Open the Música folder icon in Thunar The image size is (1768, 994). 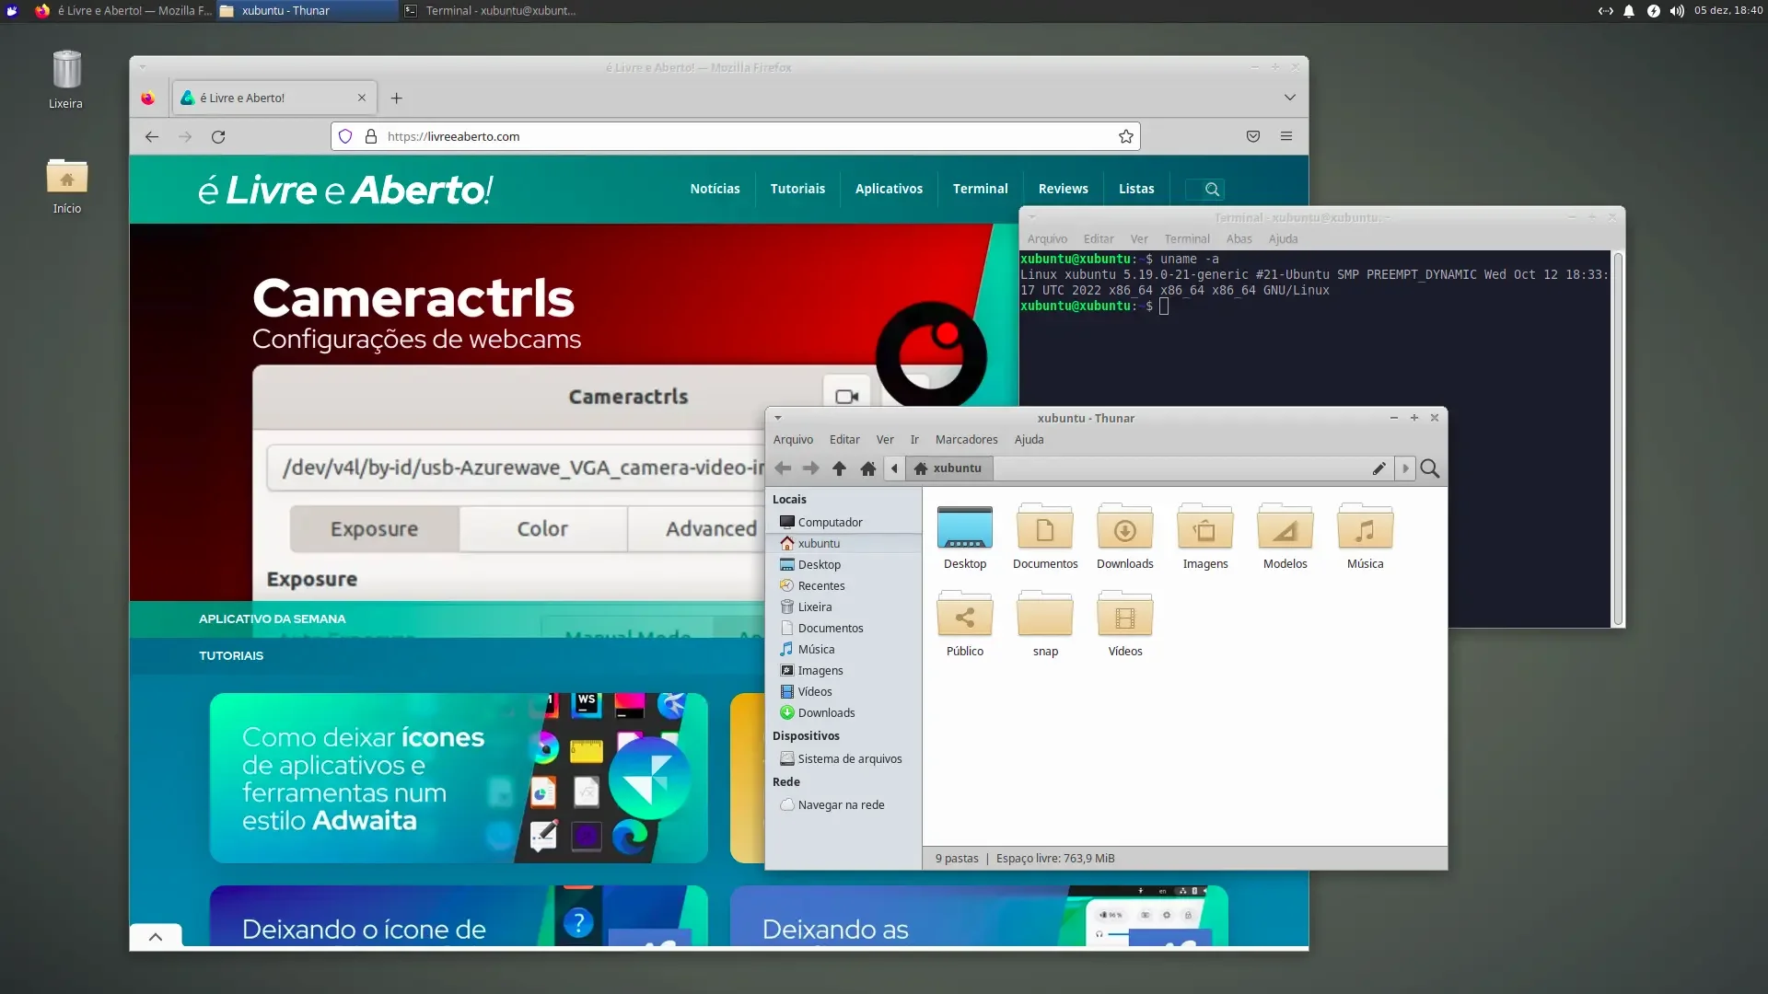[x=1365, y=528]
